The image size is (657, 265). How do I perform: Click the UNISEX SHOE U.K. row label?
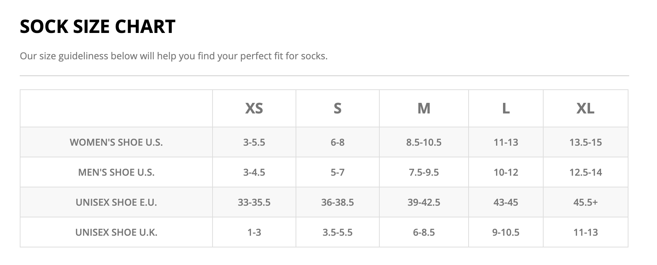(x=116, y=232)
